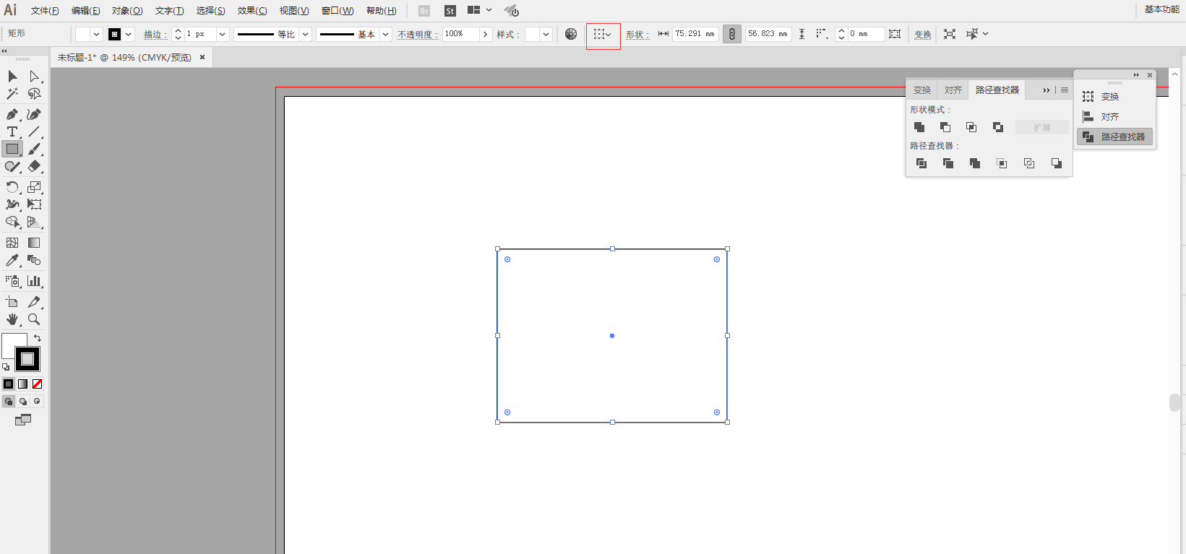Select the Eyedropper tool
The width and height of the screenshot is (1186, 554).
[x=12, y=260]
